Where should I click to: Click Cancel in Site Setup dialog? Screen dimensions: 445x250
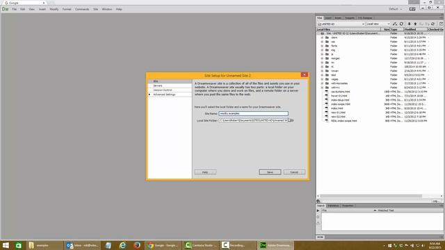[294, 172]
